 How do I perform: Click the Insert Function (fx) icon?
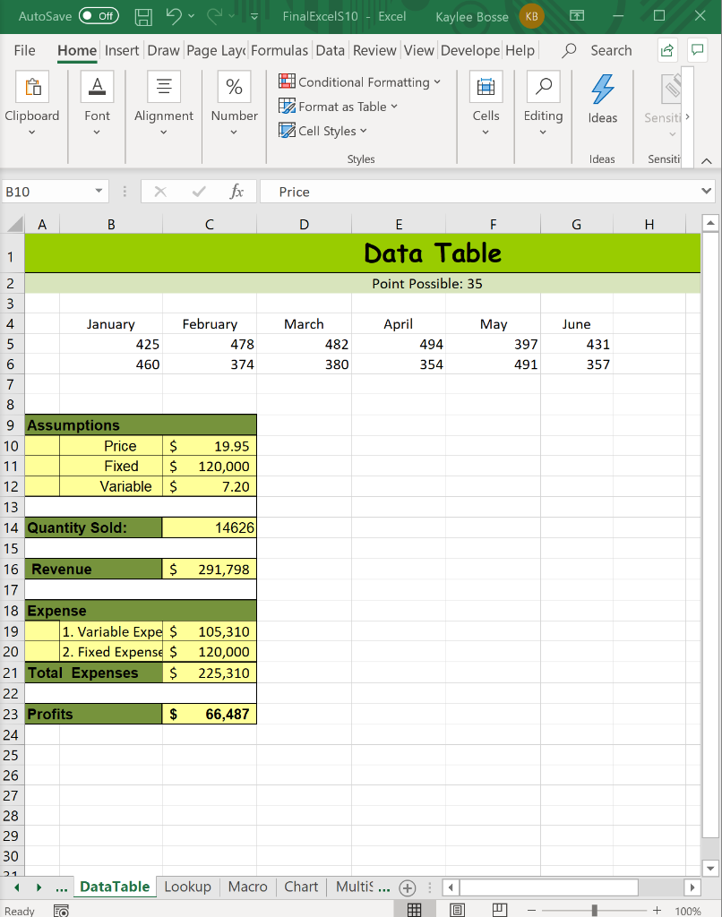tap(236, 191)
